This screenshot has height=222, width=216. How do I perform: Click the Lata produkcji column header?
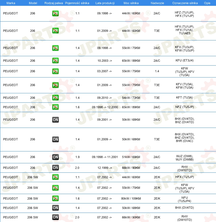(x=105, y=3)
